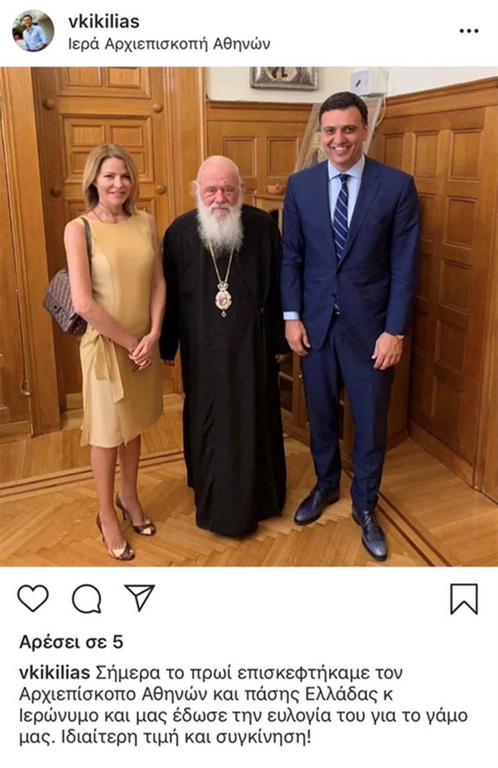
Task: Tap the vkikilias username in the header
Action: click(104, 21)
